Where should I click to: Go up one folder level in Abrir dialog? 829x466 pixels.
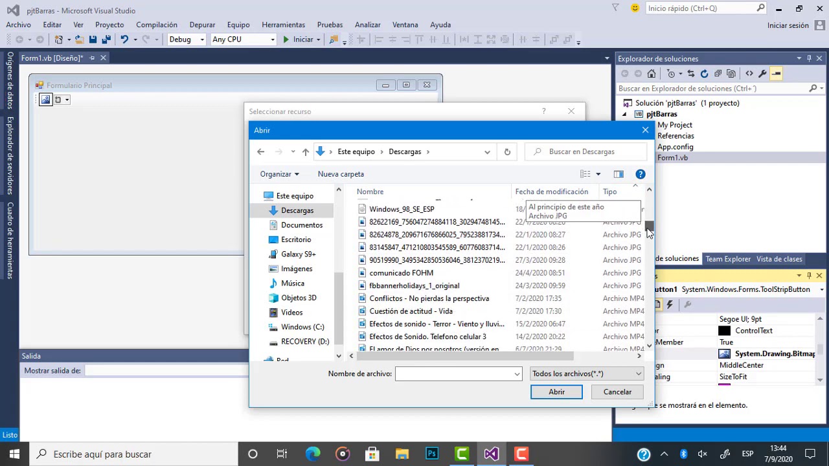tap(305, 151)
